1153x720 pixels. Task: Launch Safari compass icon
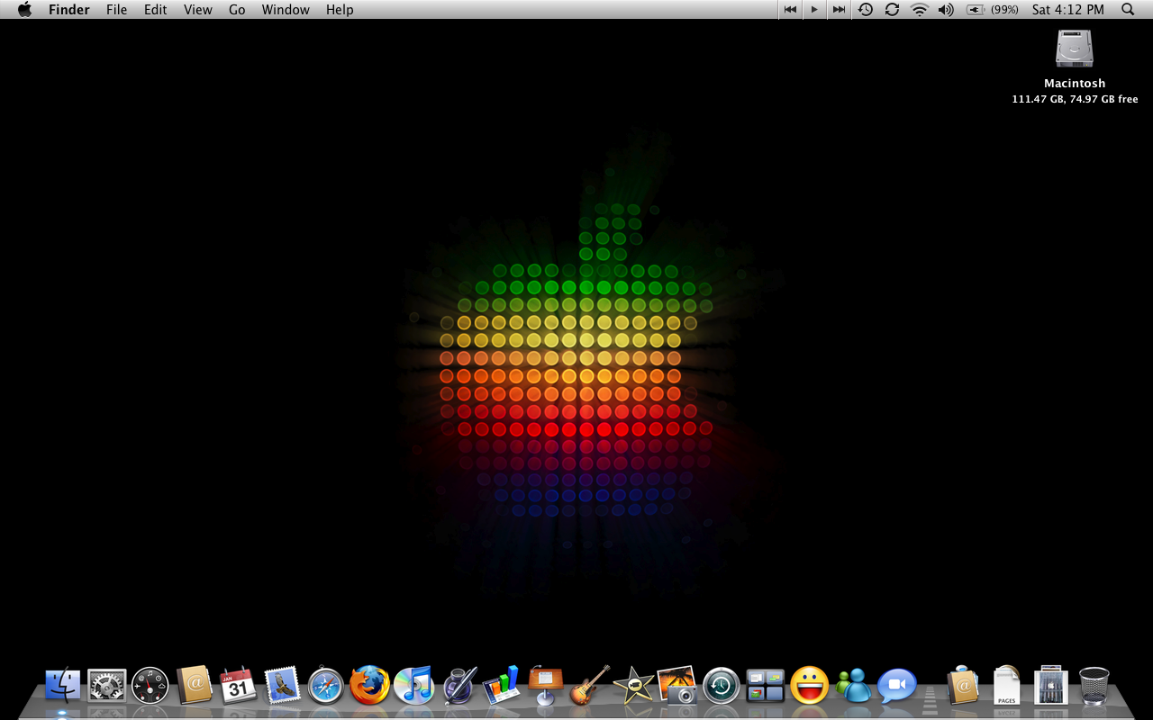pyautogui.click(x=326, y=686)
